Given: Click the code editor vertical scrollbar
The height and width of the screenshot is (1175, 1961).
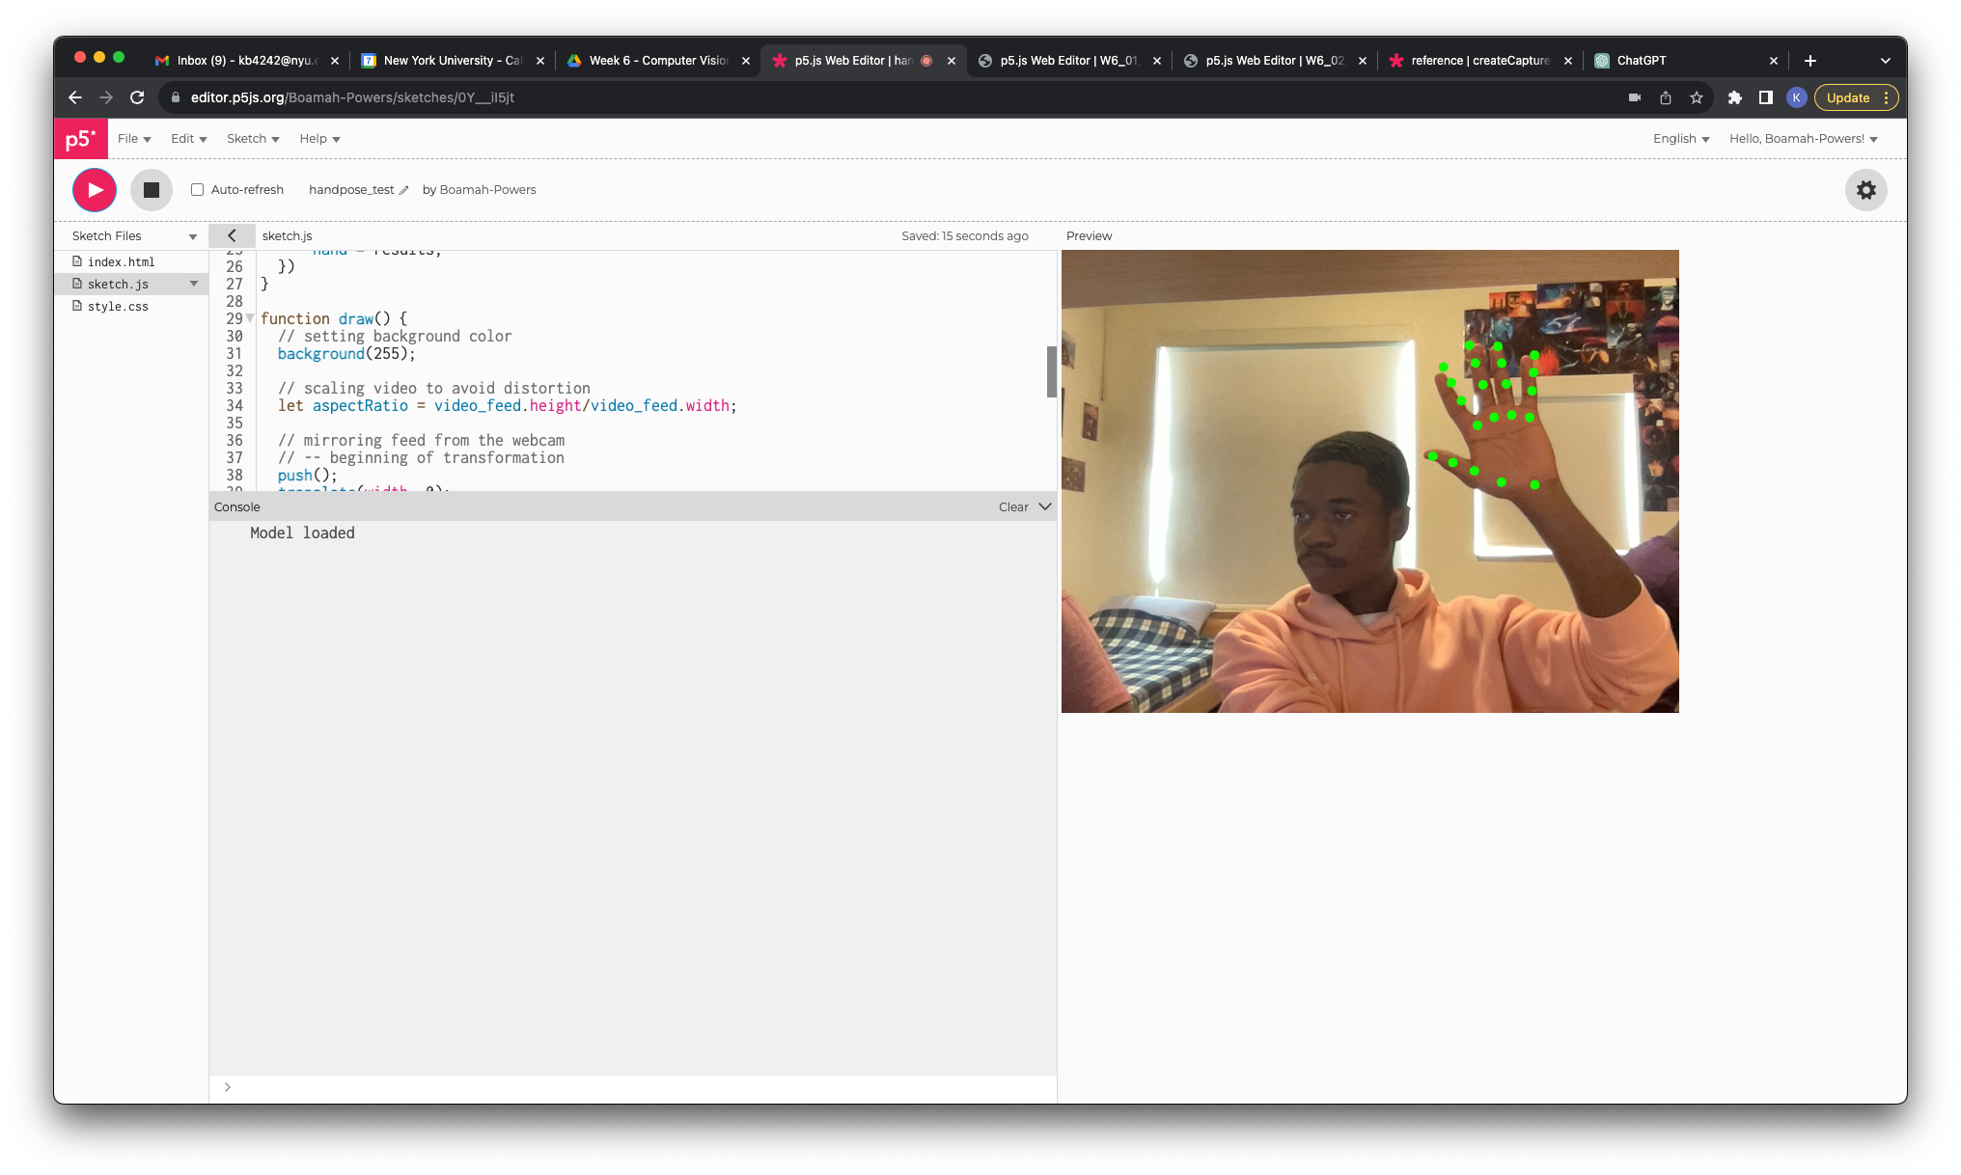Looking at the screenshot, I should pyautogui.click(x=1052, y=371).
